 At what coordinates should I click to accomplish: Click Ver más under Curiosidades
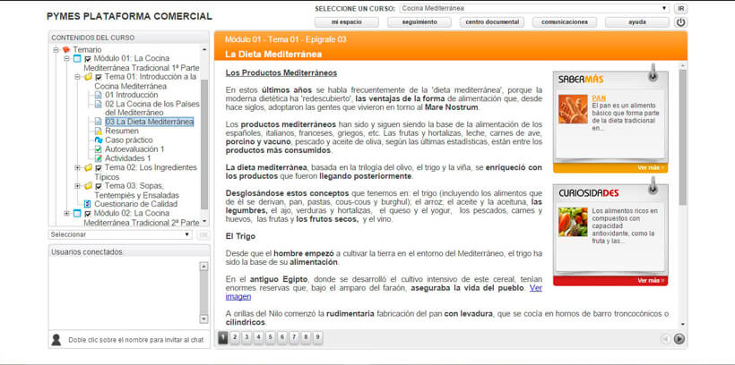[651, 281]
